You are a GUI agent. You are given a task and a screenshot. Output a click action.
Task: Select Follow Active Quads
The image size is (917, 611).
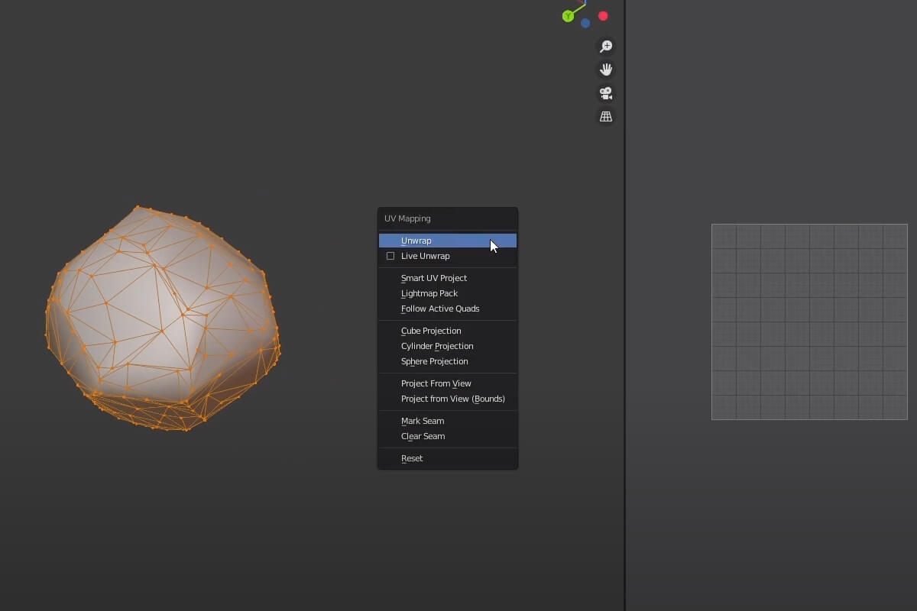(448, 309)
